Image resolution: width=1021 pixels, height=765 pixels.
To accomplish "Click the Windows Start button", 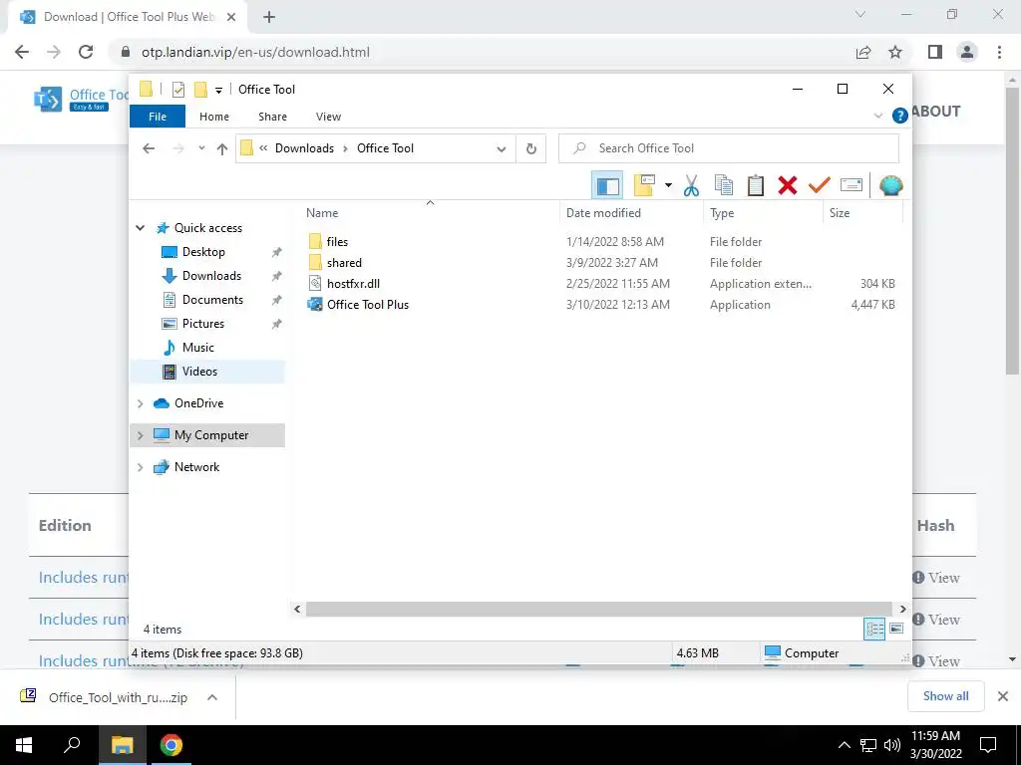I will point(24,745).
